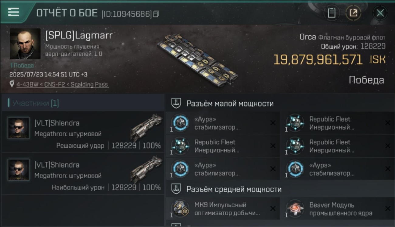Click the X beside MK9 Импульсный оптимизатор

coord(273,209)
